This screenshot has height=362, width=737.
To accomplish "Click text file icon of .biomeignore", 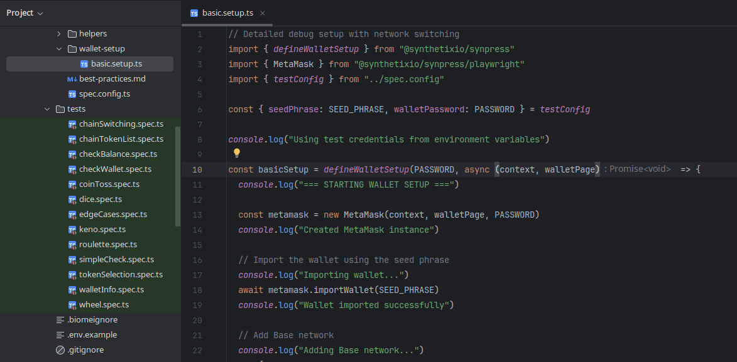I will point(60,320).
